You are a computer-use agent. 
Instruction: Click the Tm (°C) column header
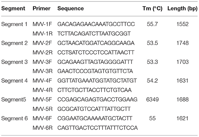(x=152, y=9)
